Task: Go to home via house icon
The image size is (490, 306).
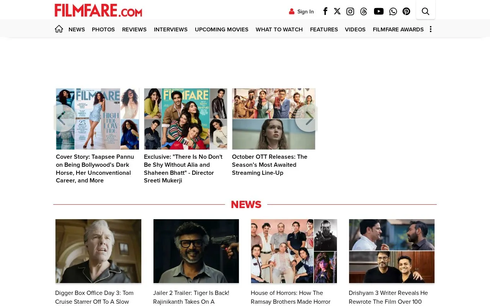Action: coord(59,29)
